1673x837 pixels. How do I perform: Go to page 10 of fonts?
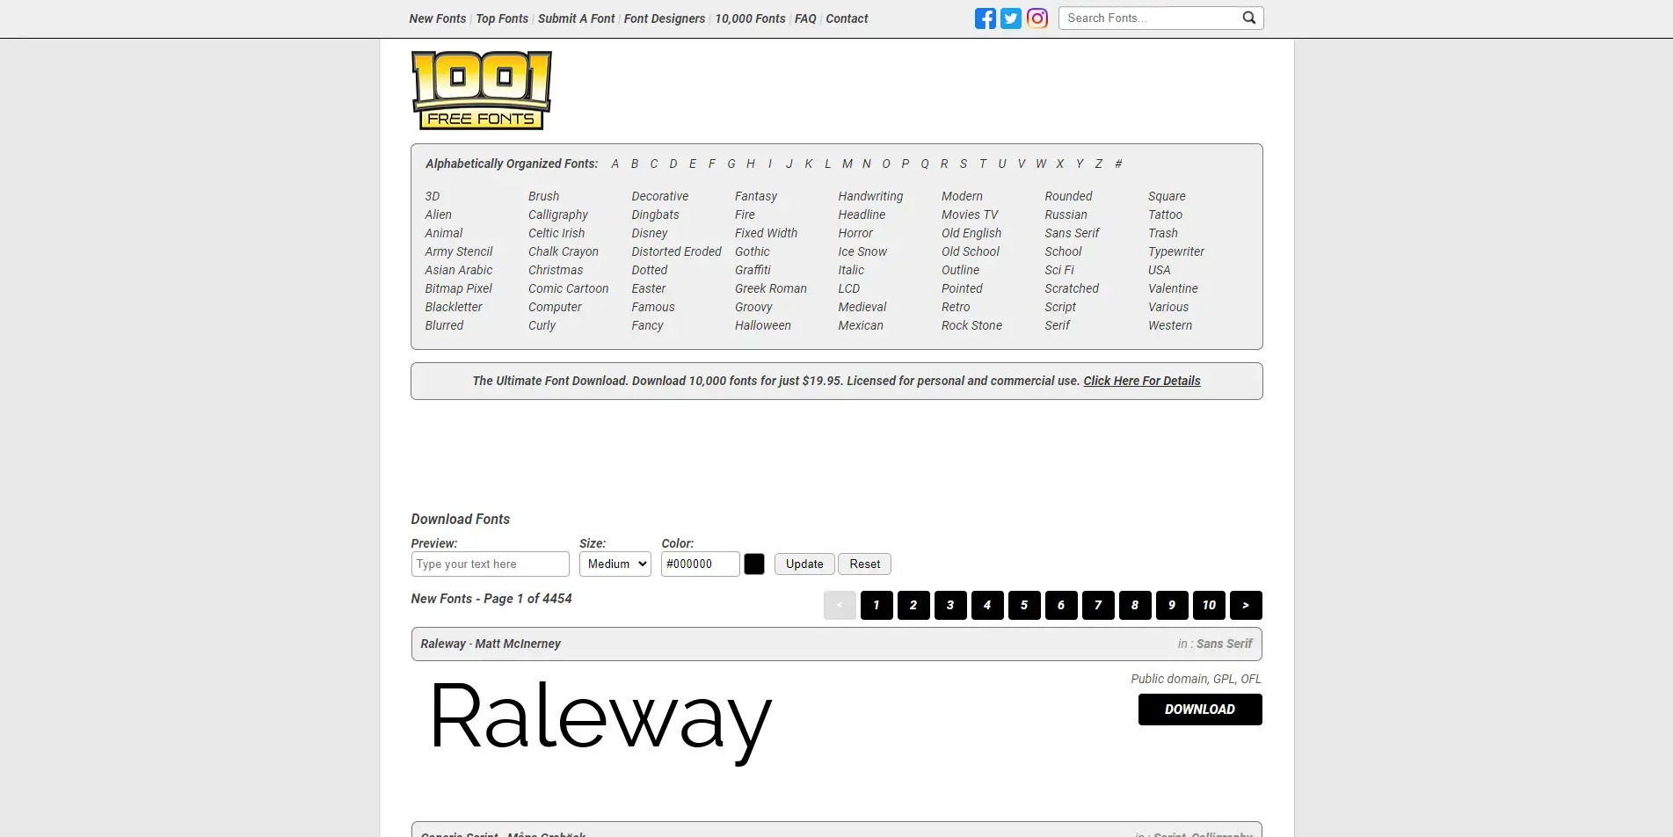pyautogui.click(x=1209, y=605)
